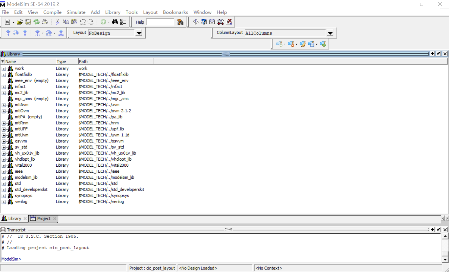Zoom the Library pane with plus button
This screenshot has width=449, height=272.
(433, 54)
